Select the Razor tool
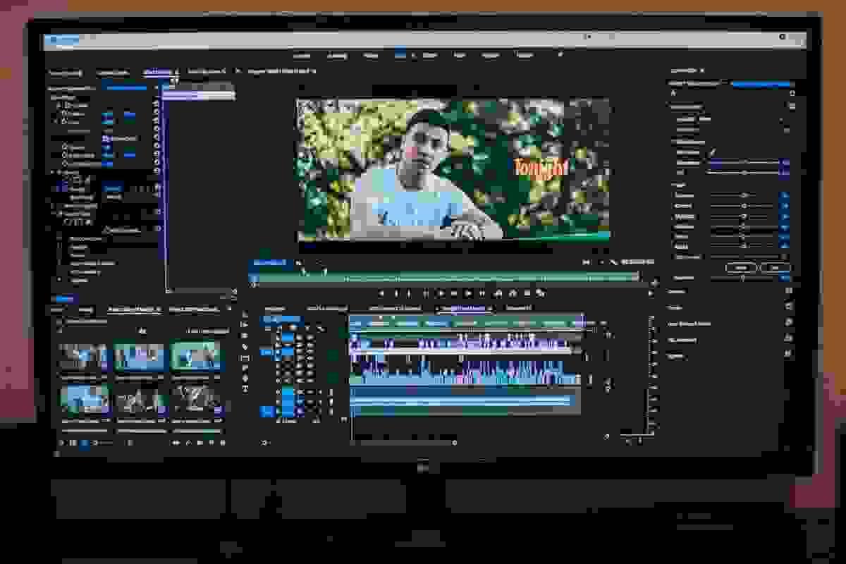Viewport: 846px width, 564px height. click(245, 346)
